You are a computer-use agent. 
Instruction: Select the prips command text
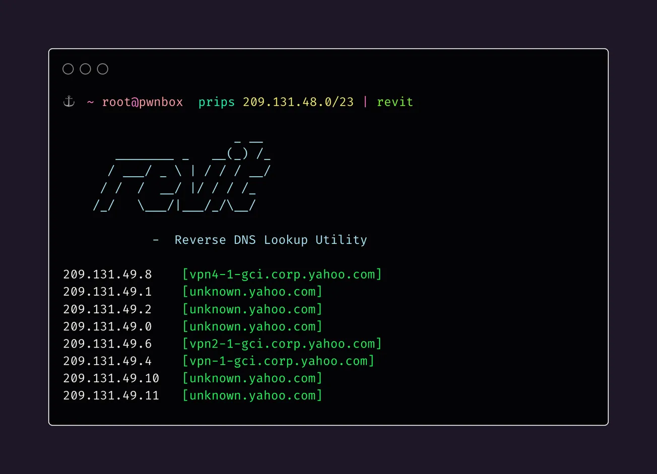(x=216, y=102)
